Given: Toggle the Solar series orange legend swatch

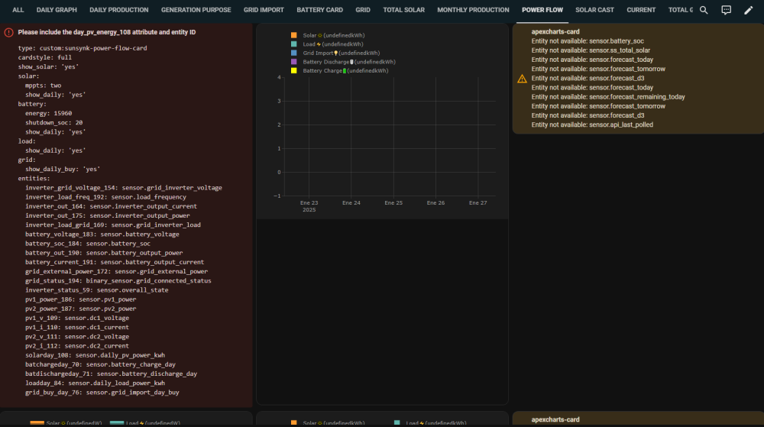Looking at the screenshot, I should [x=294, y=35].
